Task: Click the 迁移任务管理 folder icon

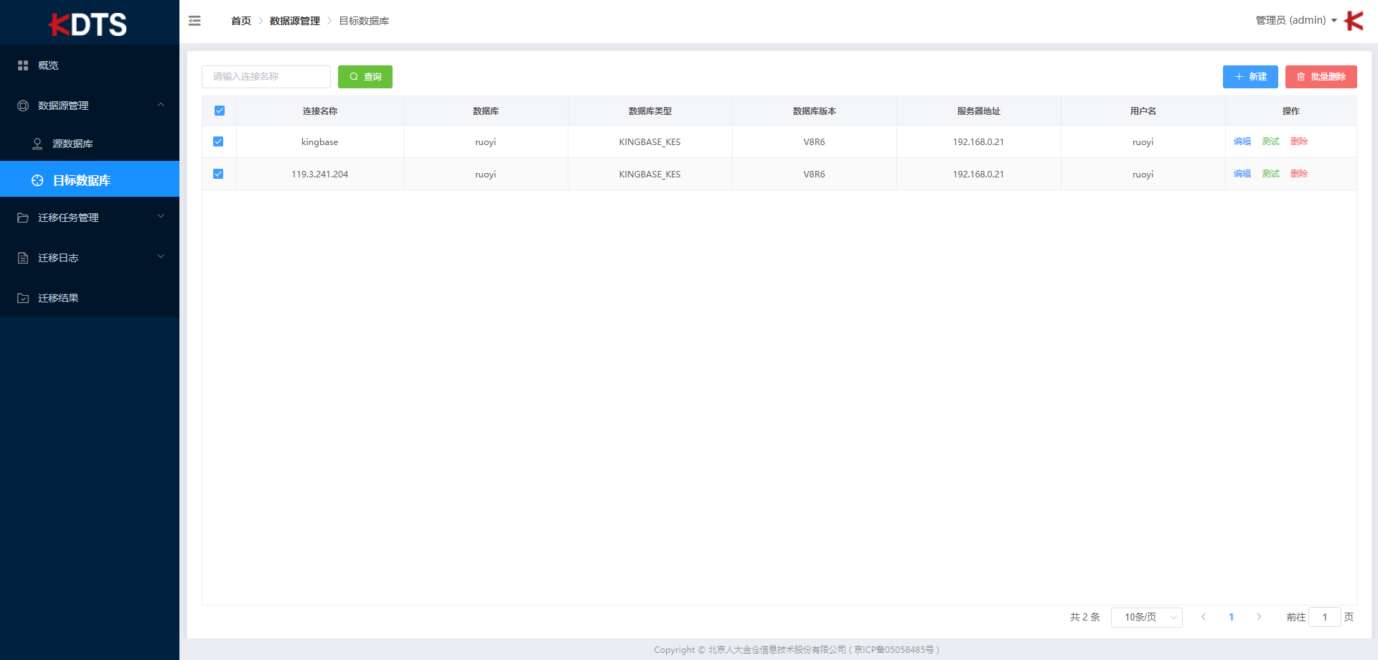Action: (23, 218)
